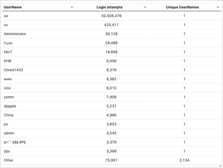Click the 'ps' username cell above admin
Screen dimensions: 223x168
coord(6,124)
